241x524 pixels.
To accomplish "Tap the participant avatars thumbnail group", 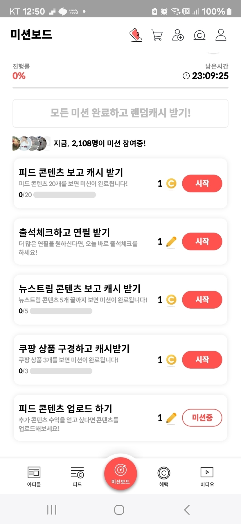I will coord(30,143).
